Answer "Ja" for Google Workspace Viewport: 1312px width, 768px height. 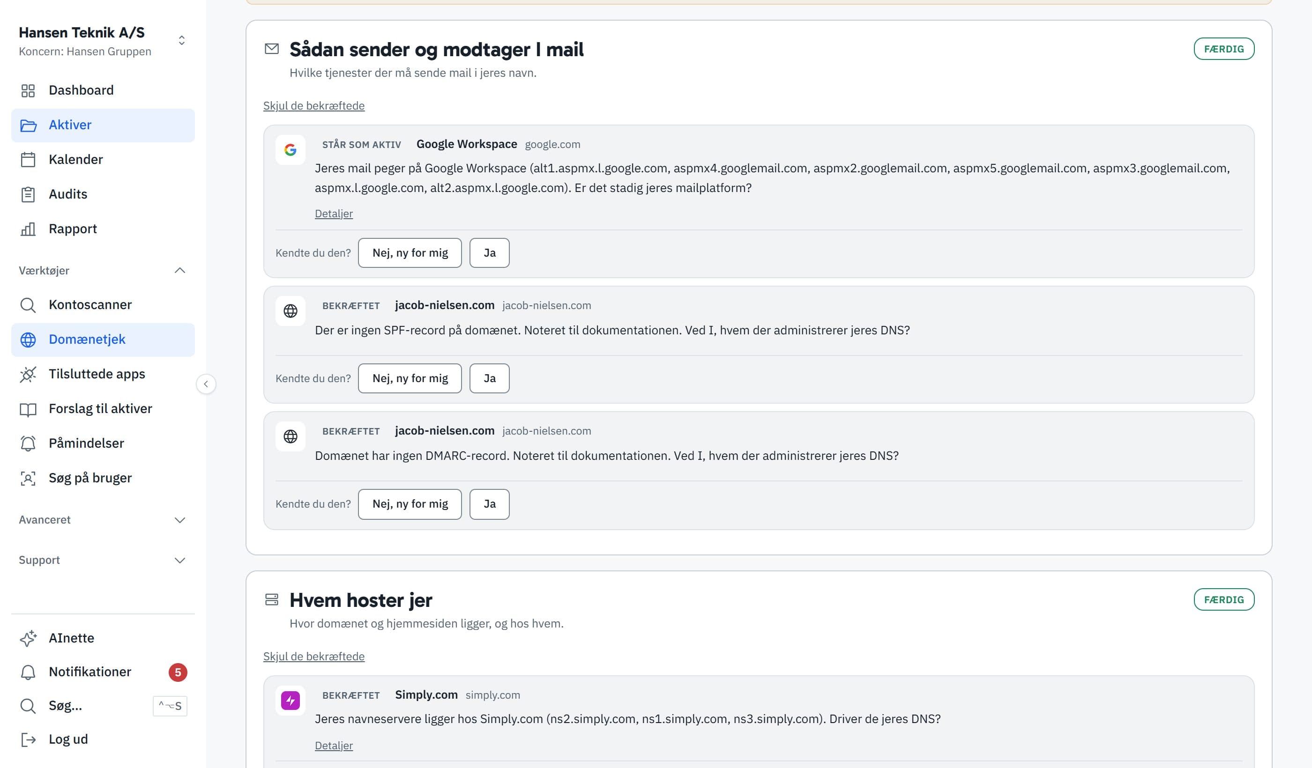pos(489,253)
